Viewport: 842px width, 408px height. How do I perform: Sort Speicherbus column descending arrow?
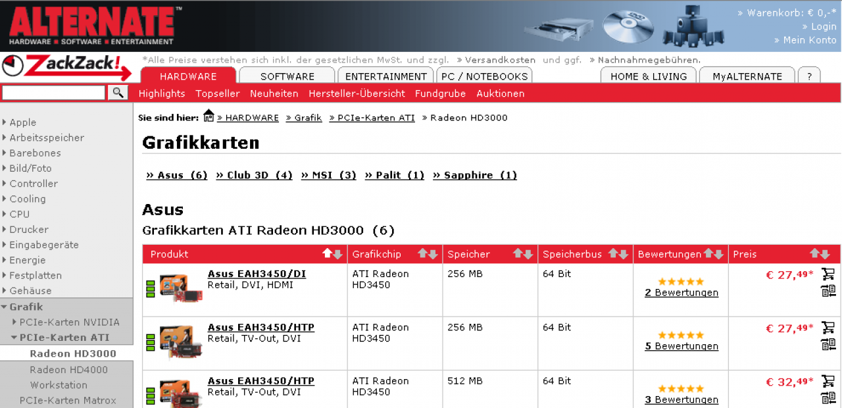[624, 254]
